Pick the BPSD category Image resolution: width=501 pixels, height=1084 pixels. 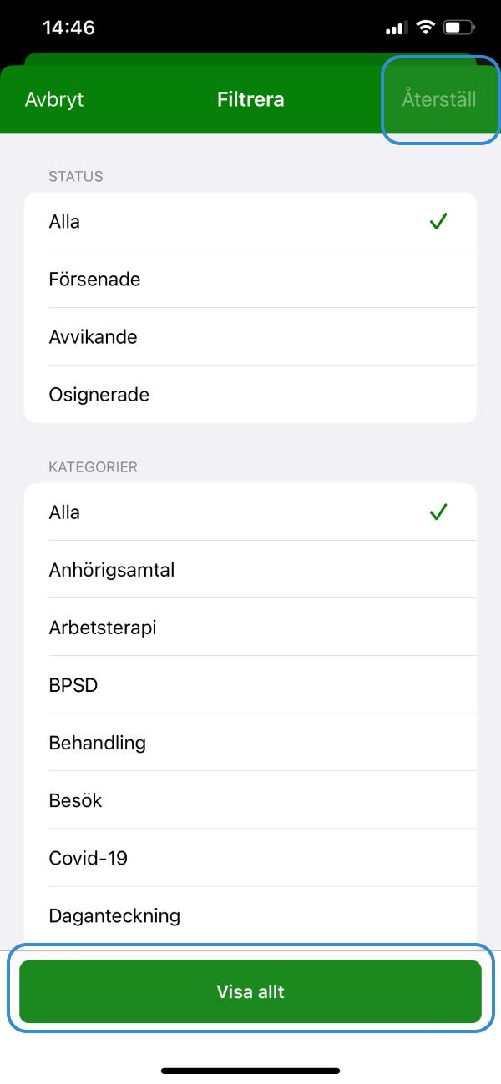250,685
